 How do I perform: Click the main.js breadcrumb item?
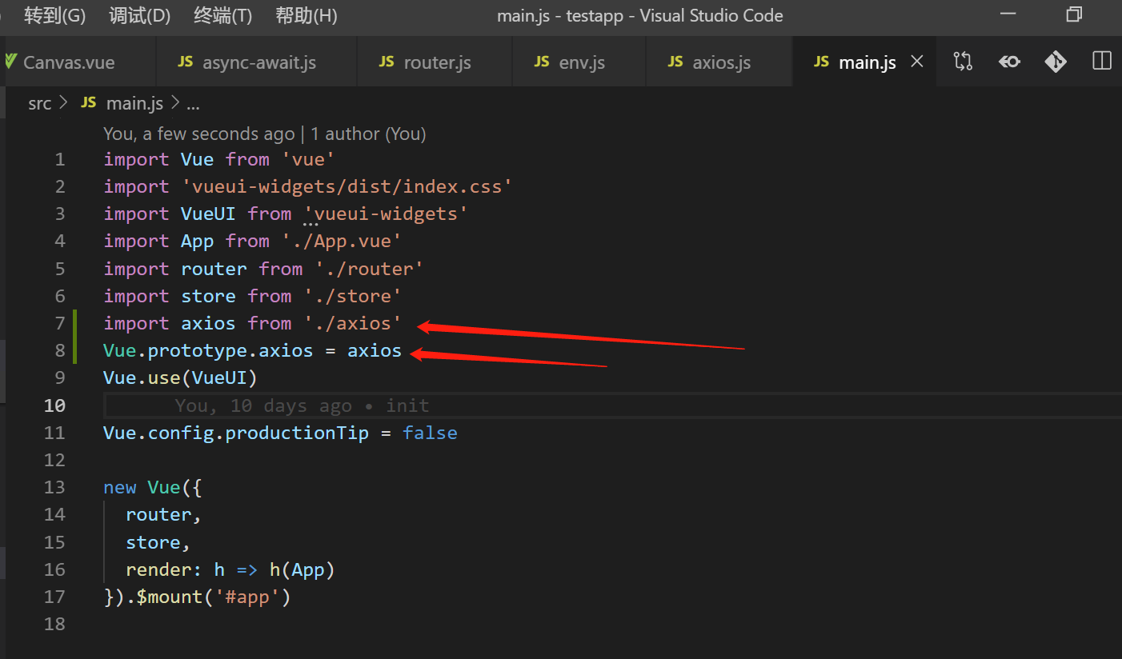[x=122, y=103]
